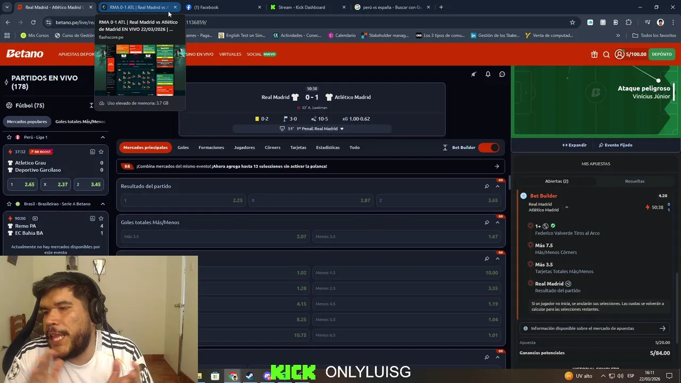Show more hidden bookmarks with the double chevron

[618, 36]
